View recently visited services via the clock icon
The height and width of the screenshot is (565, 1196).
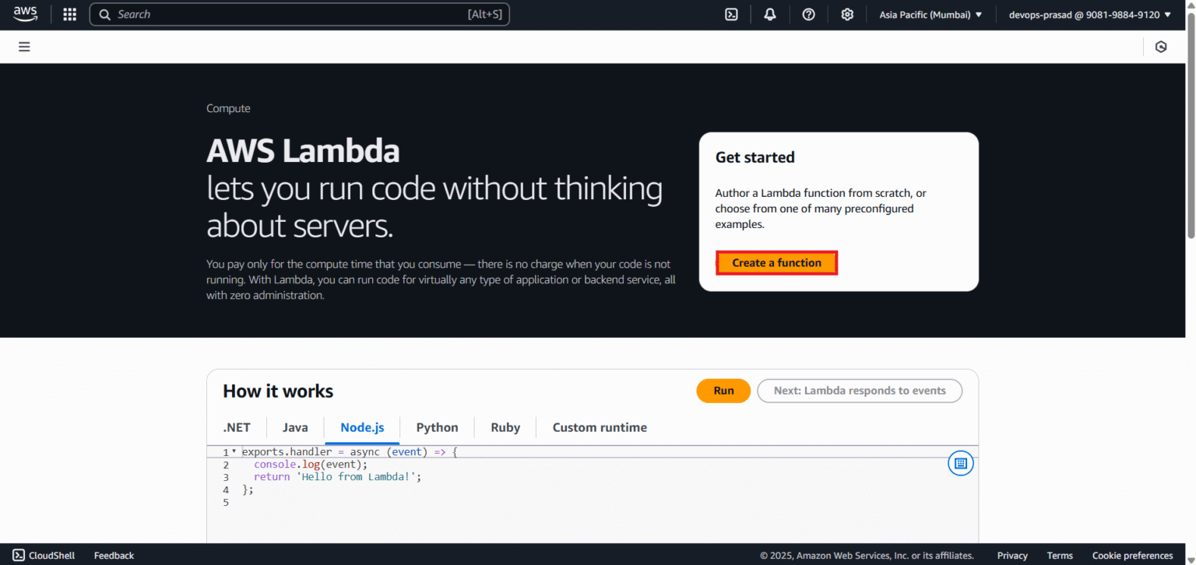click(x=1161, y=47)
